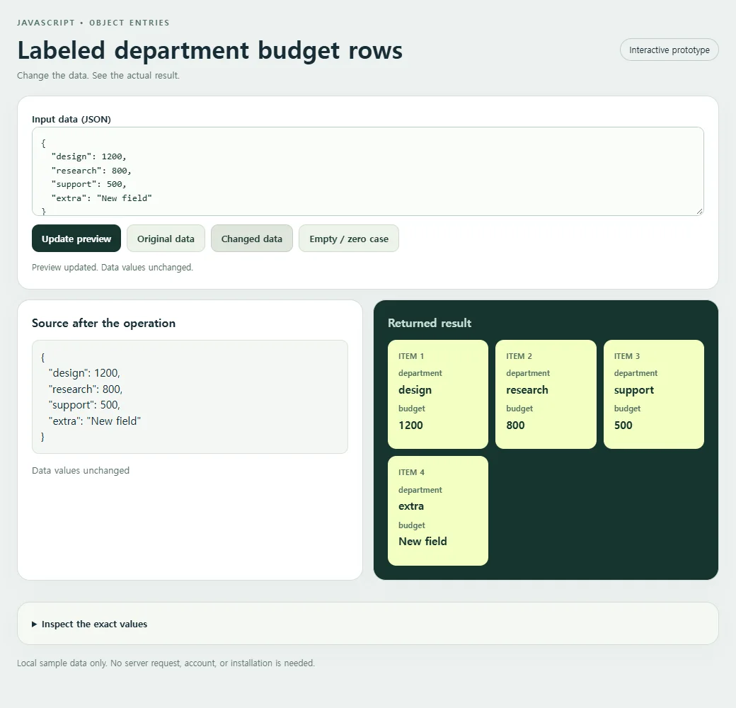Viewport: 736px width, 708px height.
Task: Click the 'Input data (JSON)' label
Action: (x=71, y=119)
